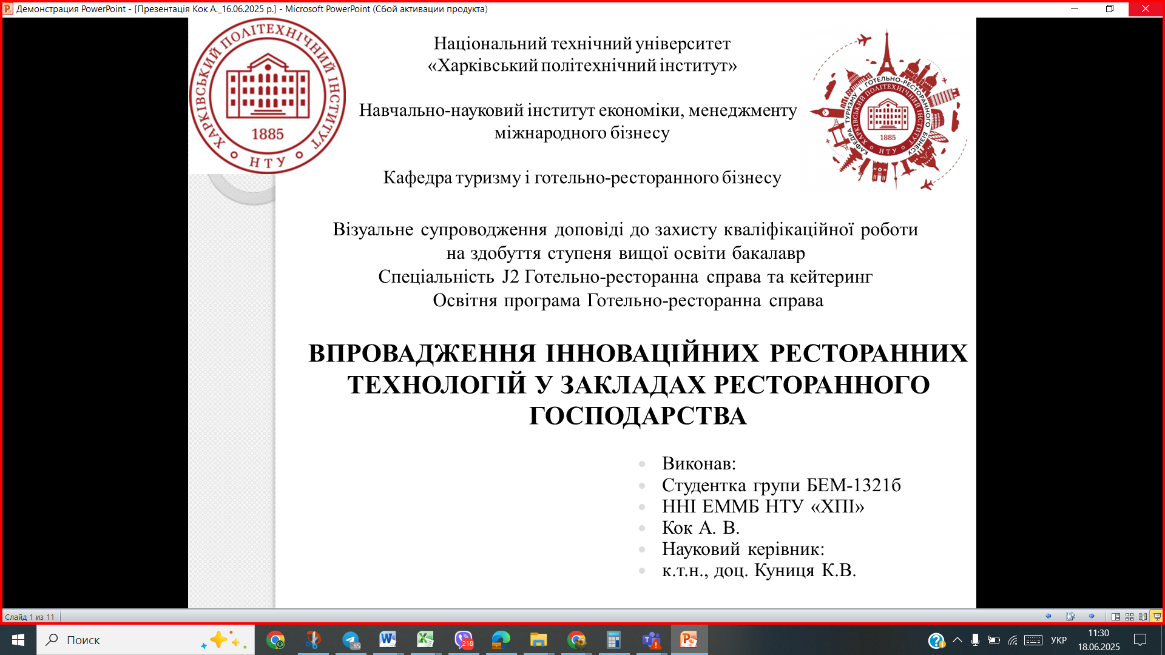Open the notification center icon

pos(1140,640)
